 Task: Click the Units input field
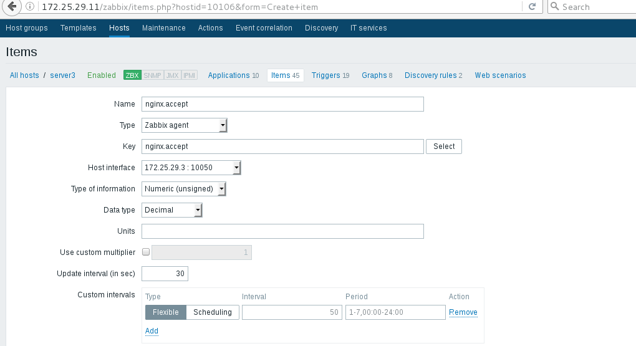pyautogui.click(x=282, y=231)
